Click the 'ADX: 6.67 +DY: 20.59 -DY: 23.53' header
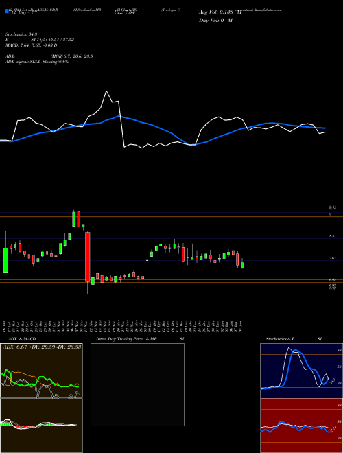The height and width of the screenshot is (453, 343). click(x=42, y=347)
